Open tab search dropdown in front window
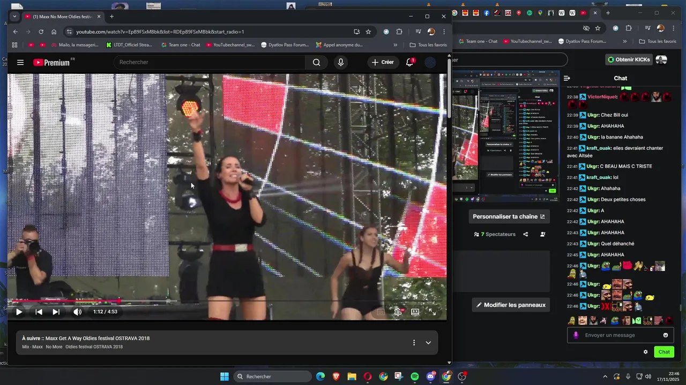This screenshot has width=686, height=385. pyautogui.click(x=14, y=17)
